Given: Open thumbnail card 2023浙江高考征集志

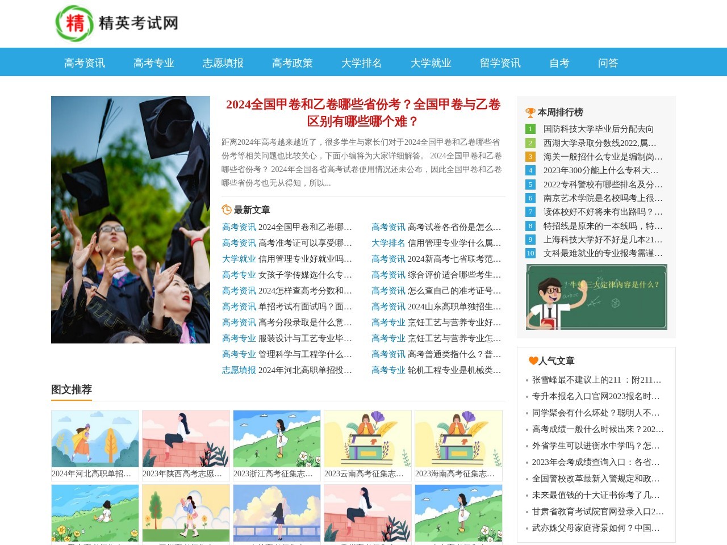Looking at the screenshot, I should pos(277,445).
